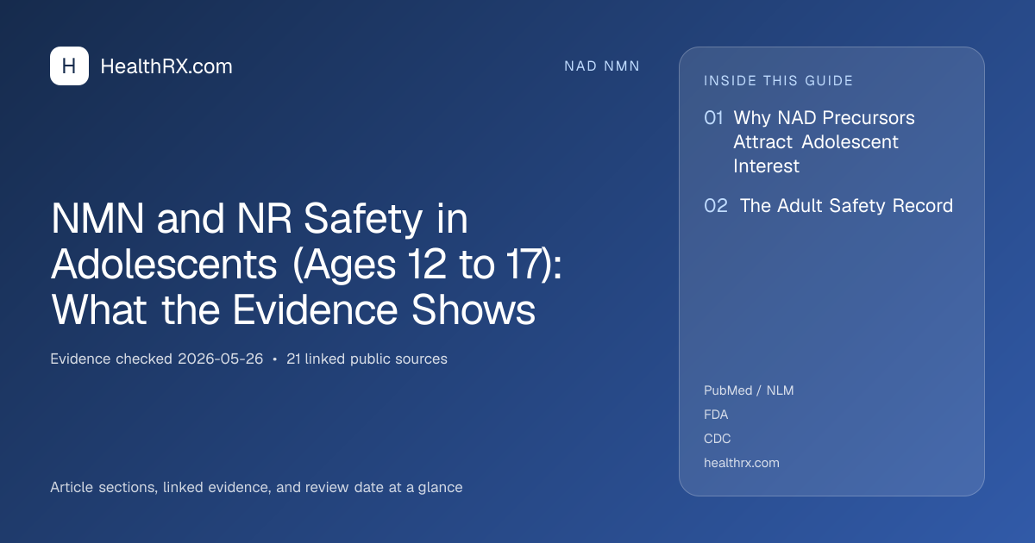The height and width of the screenshot is (543, 1035).
Task: Click the FDA source label
Action: [716, 415]
